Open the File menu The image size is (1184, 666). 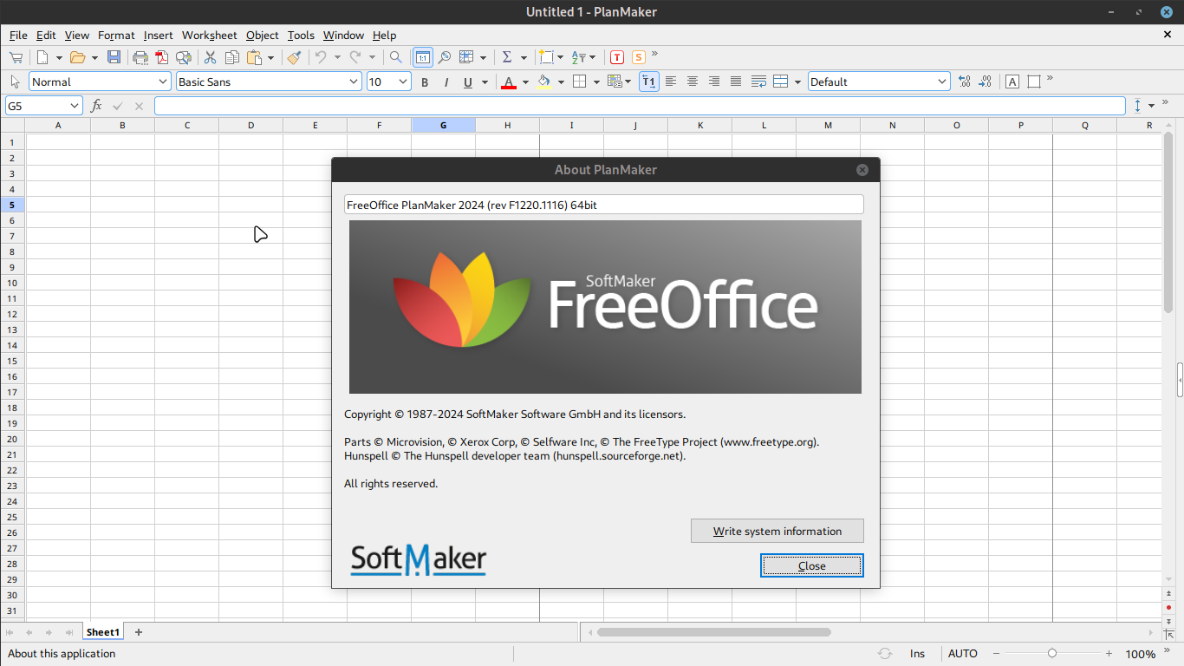coord(18,35)
